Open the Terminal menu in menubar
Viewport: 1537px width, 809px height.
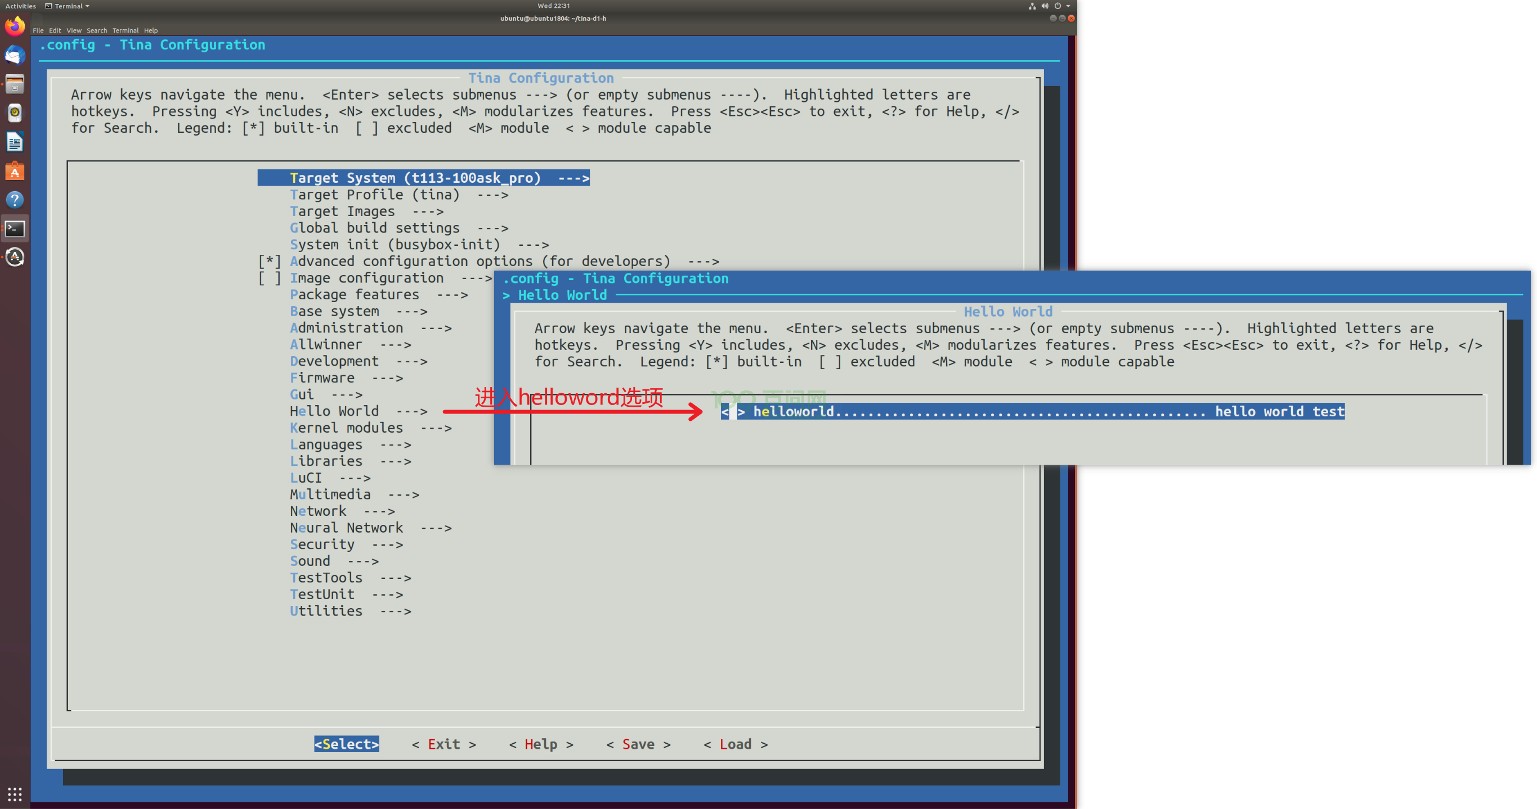126,30
